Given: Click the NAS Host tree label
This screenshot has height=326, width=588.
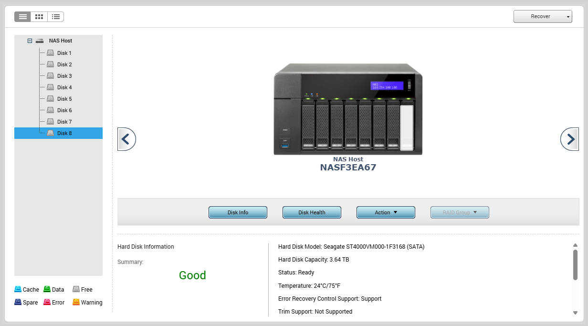Looking at the screenshot, I should 61,41.
